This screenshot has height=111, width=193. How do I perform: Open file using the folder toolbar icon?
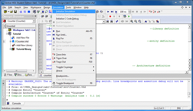tap(11, 12)
